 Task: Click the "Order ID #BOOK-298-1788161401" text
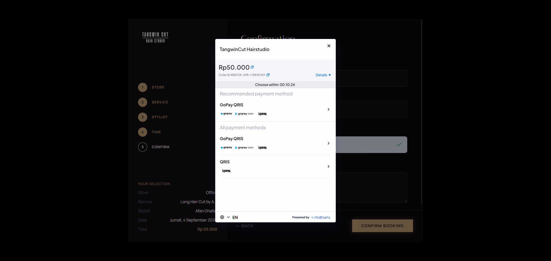(x=242, y=75)
